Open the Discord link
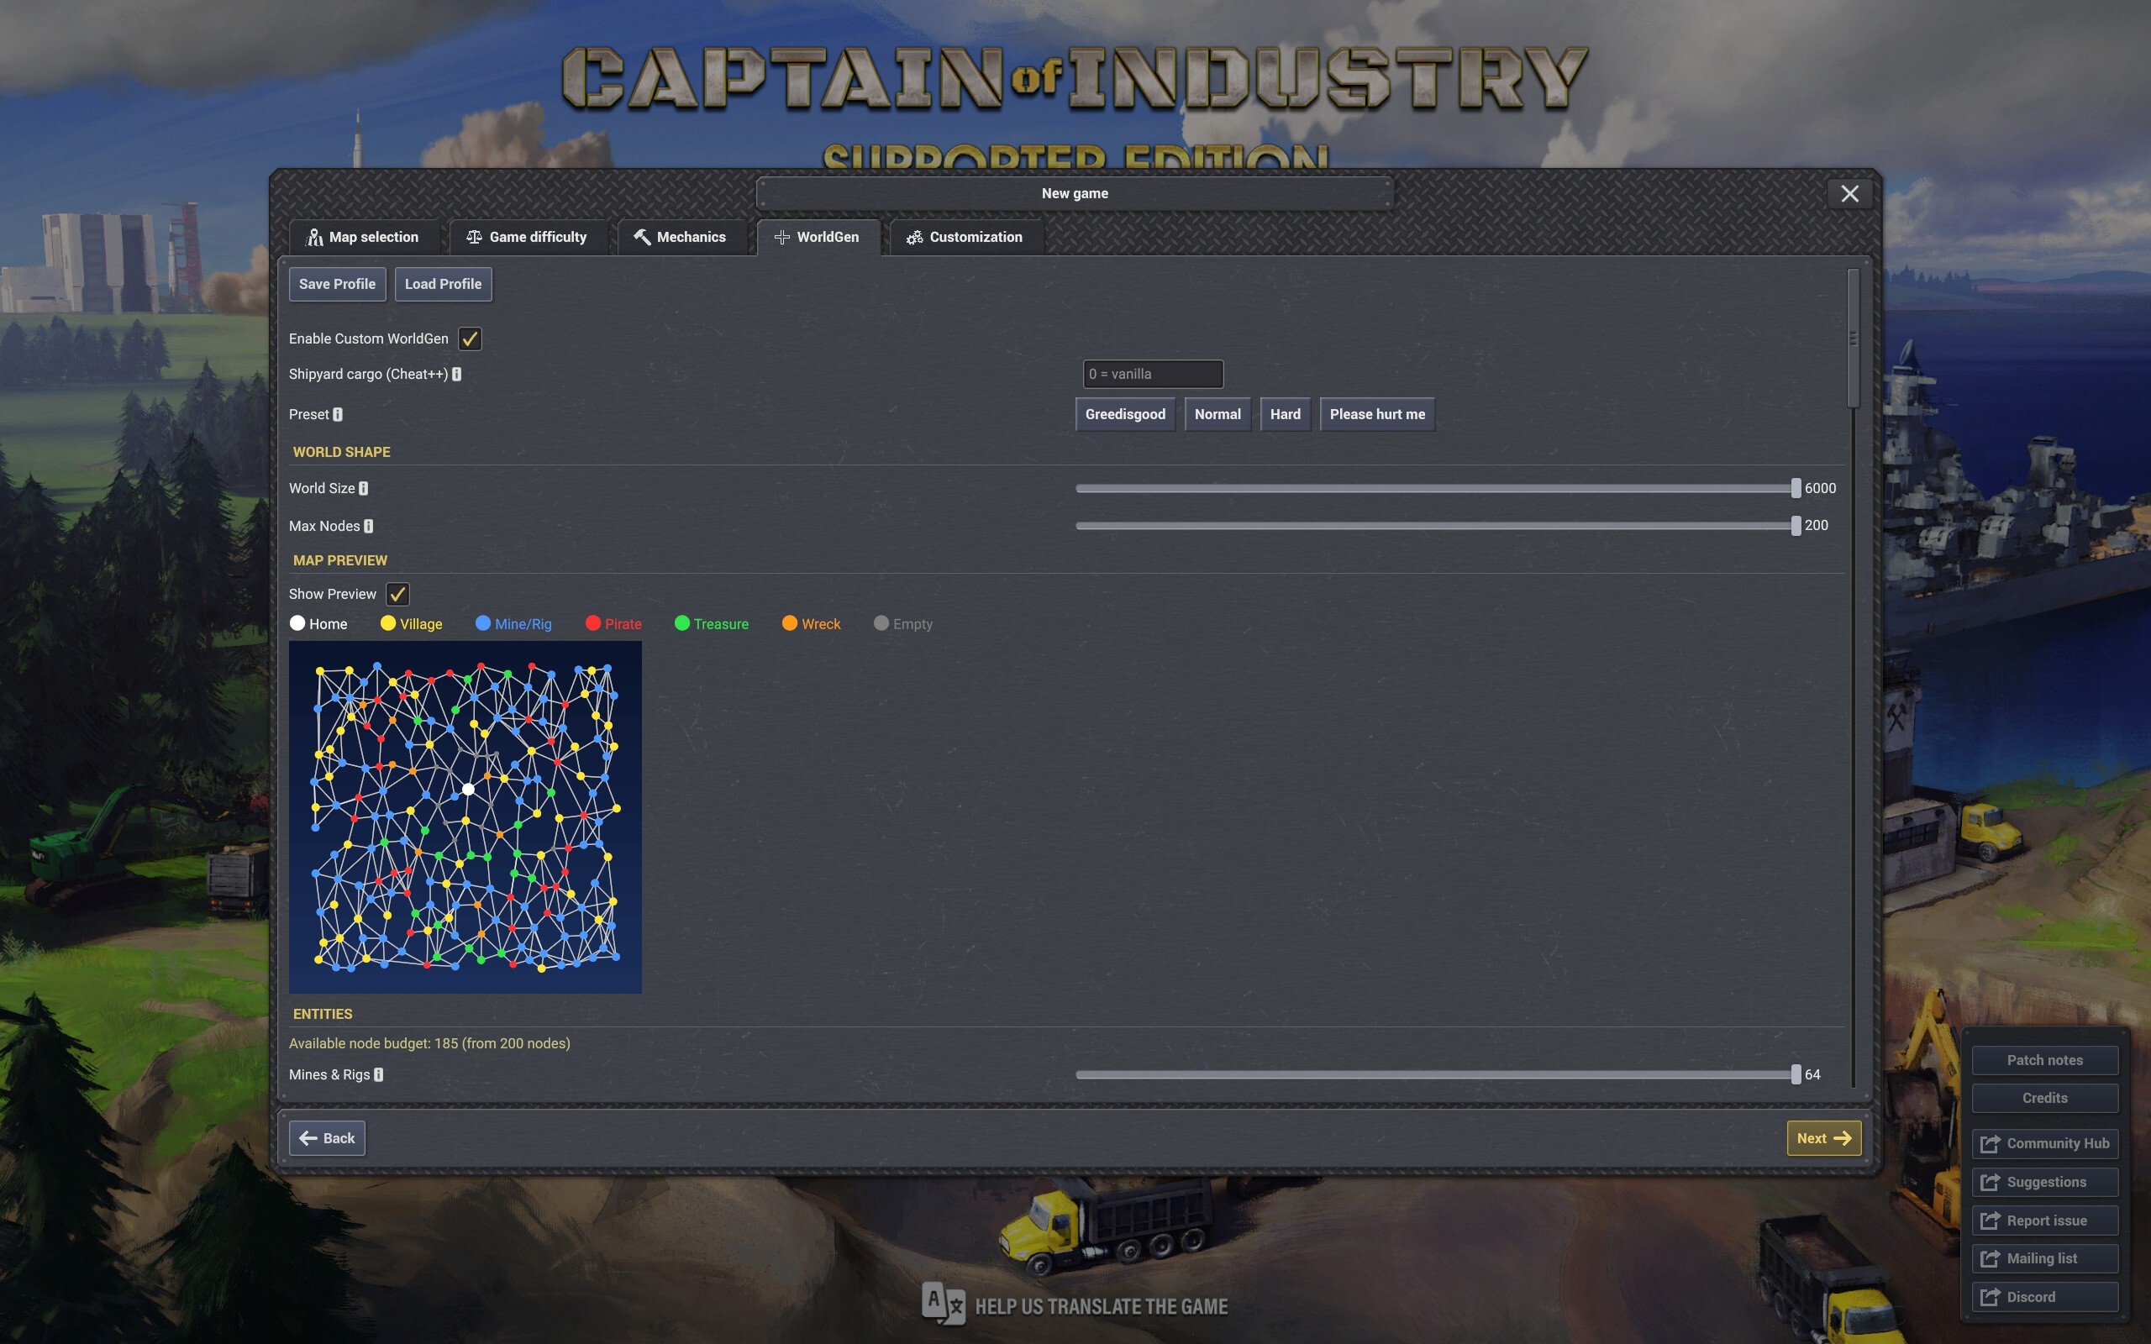The image size is (2151, 1344). [2044, 1298]
